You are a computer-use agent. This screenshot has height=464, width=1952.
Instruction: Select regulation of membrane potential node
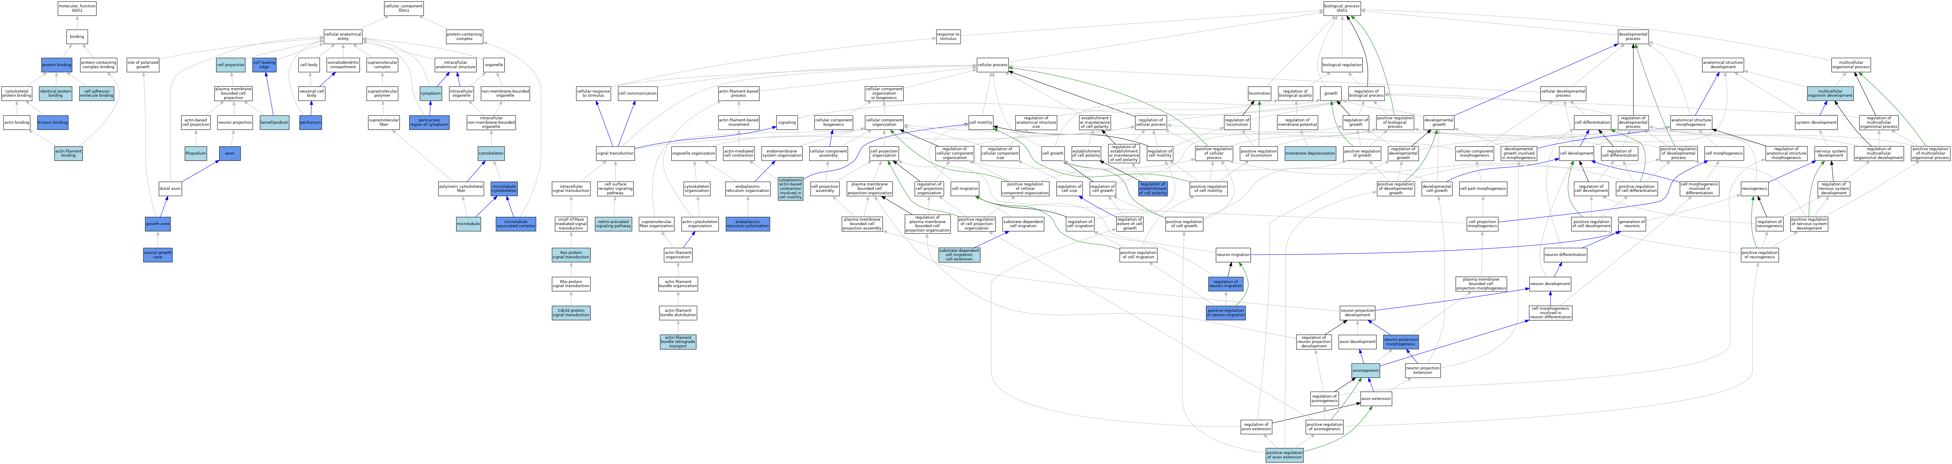tap(1297, 122)
